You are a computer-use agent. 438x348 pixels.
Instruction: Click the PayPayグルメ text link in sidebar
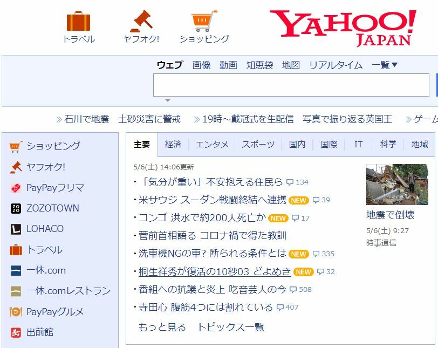tap(55, 312)
